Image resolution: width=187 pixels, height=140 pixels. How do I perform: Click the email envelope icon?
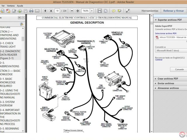click(37, 11)
